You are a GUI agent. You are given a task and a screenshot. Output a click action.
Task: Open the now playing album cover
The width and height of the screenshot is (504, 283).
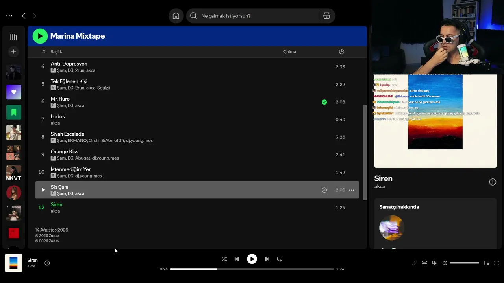coord(14,263)
